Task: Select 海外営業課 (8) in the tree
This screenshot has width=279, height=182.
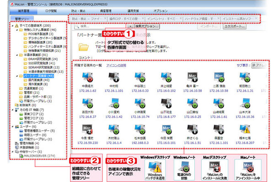Action: [x=38, y=84]
